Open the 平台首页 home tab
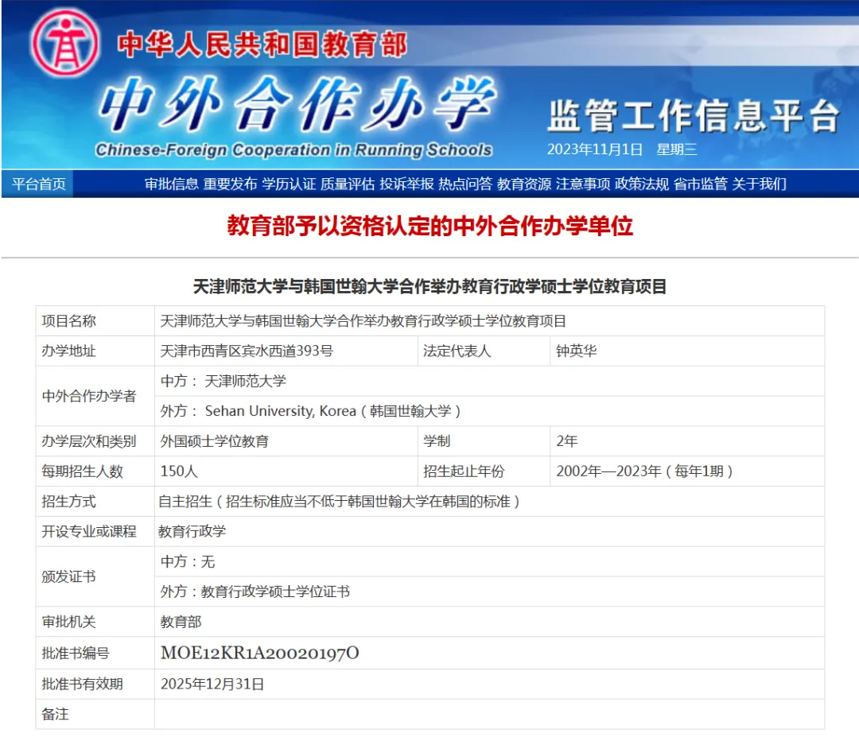Viewport: 859px width, 737px height. (x=38, y=184)
